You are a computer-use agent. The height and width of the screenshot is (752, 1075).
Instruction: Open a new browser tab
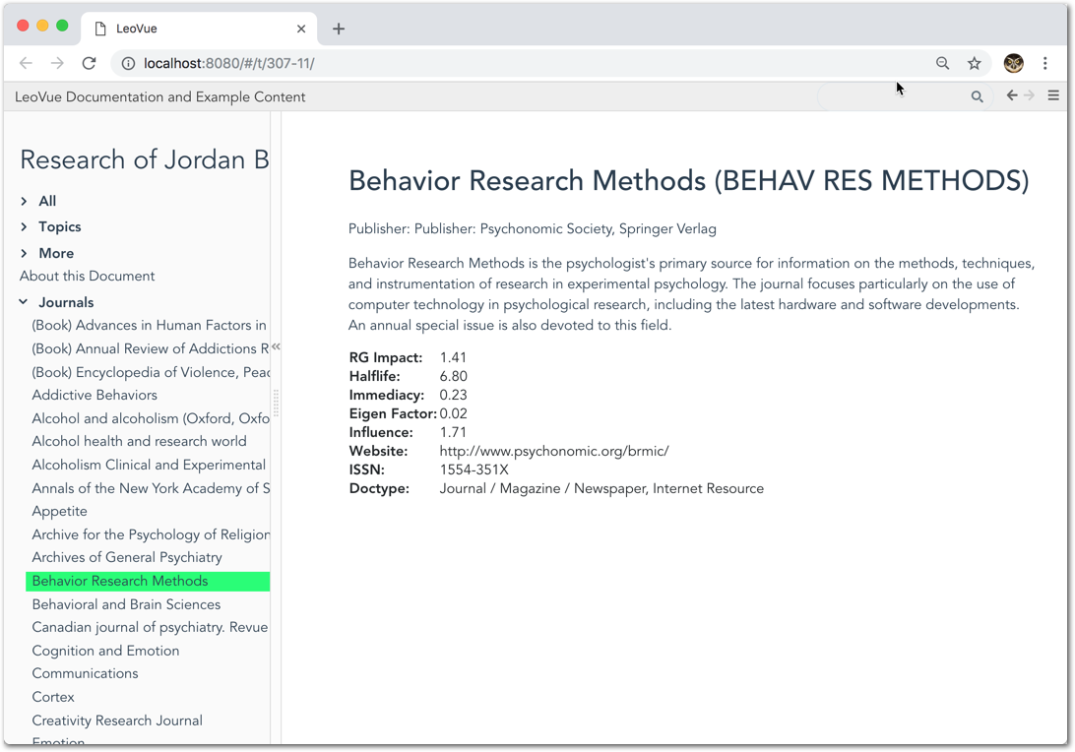click(x=339, y=29)
